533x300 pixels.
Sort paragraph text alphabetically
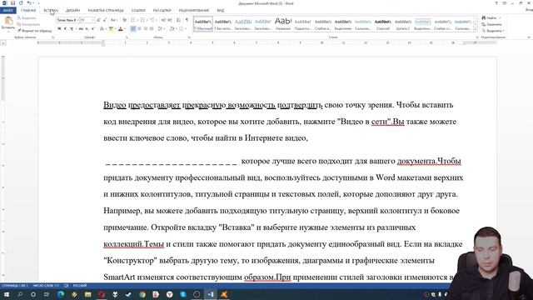(178, 20)
